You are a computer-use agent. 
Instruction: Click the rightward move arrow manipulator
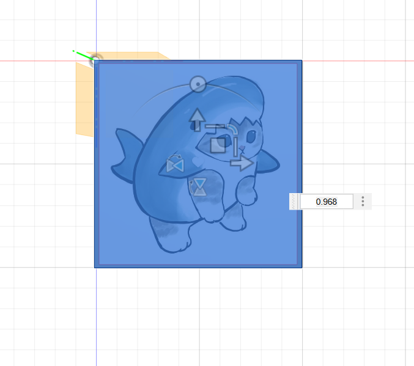click(x=242, y=163)
